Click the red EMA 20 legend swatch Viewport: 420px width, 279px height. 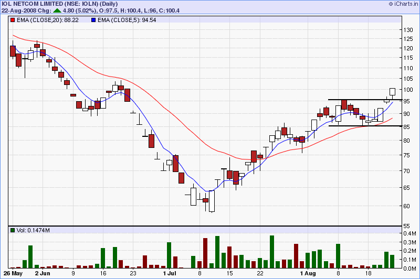click(13, 20)
